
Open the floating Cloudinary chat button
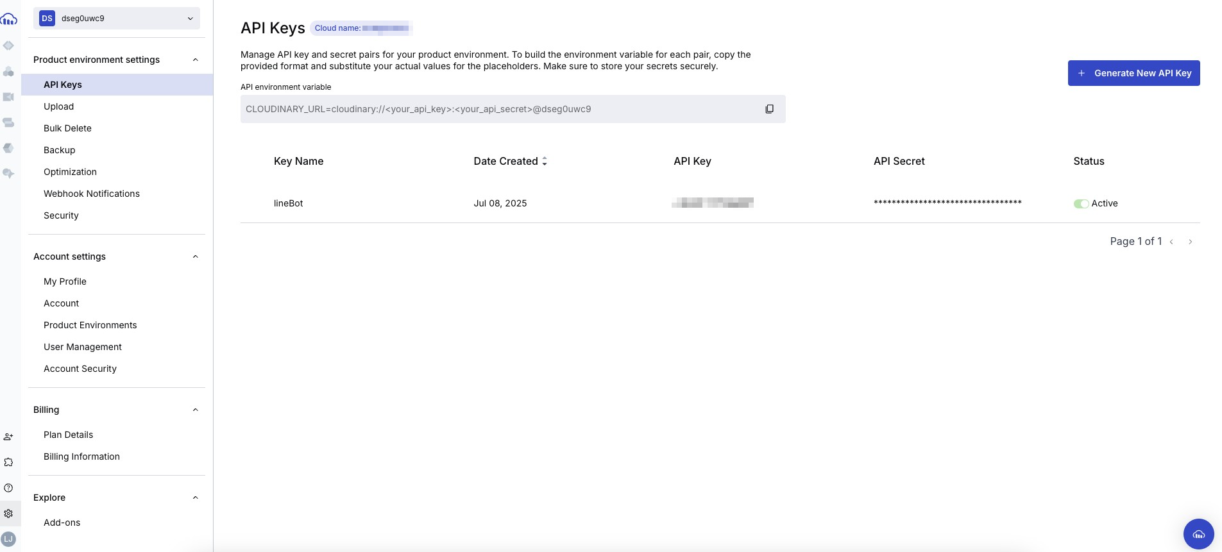(1198, 534)
